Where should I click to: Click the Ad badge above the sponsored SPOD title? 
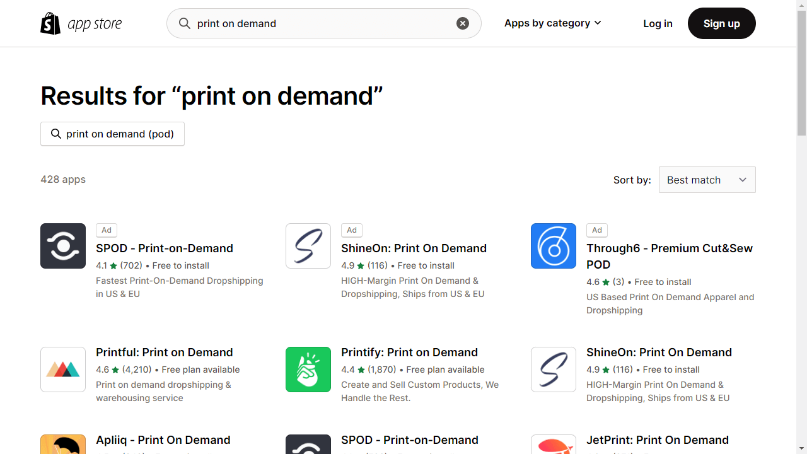[107, 230]
